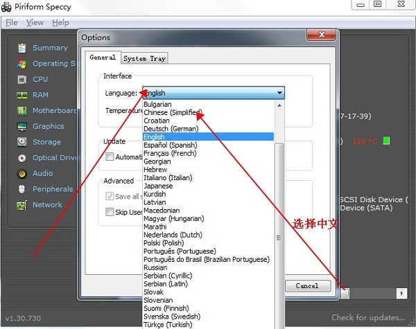Image resolution: width=416 pixels, height=329 pixels.
Task: Open the CPU section icon
Action: coord(21,80)
